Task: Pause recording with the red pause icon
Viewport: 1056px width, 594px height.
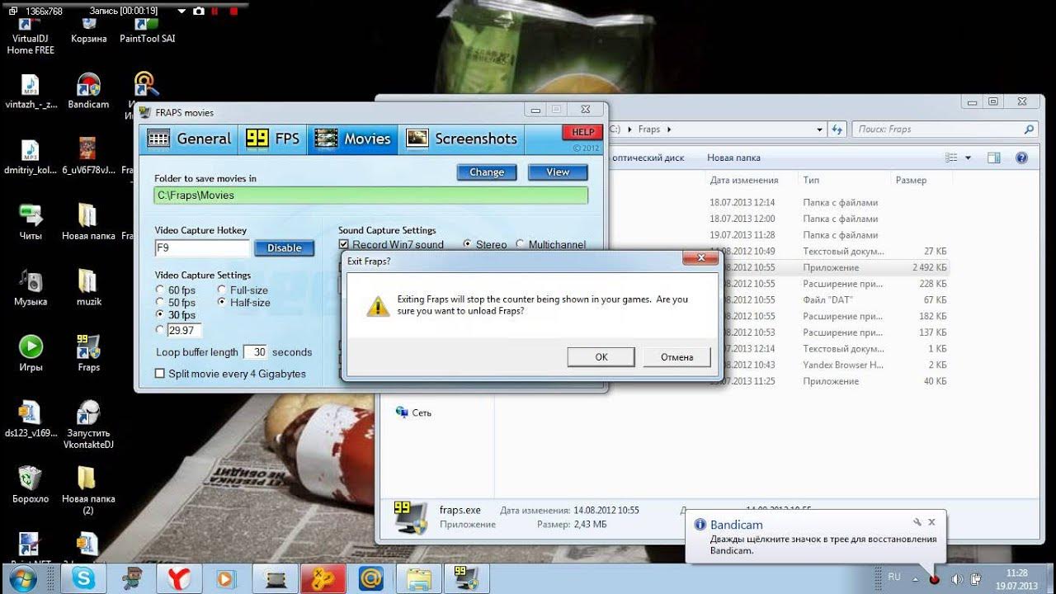Action: (x=216, y=12)
